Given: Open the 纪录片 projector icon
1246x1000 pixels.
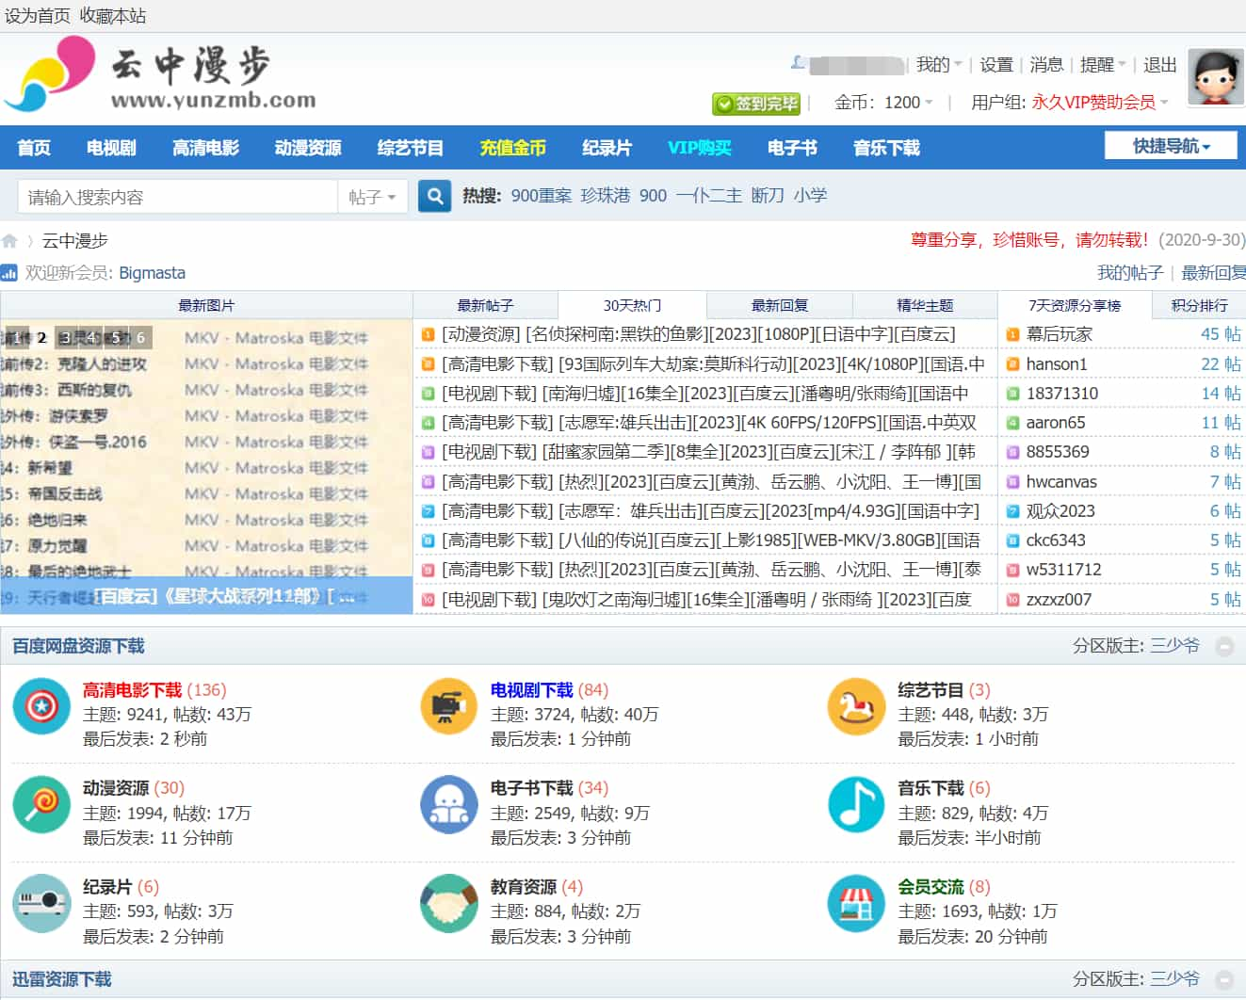Looking at the screenshot, I should pos(41,903).
